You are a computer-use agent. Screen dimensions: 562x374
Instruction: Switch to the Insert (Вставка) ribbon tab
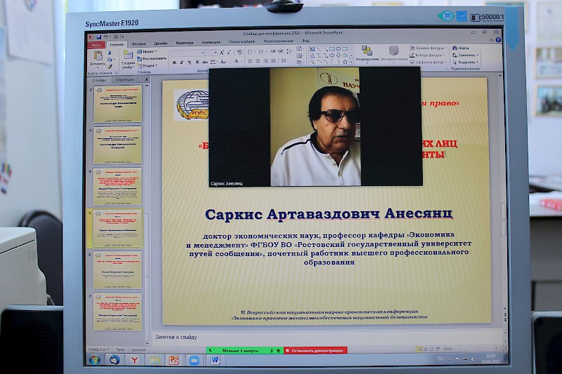click(139, 43)
